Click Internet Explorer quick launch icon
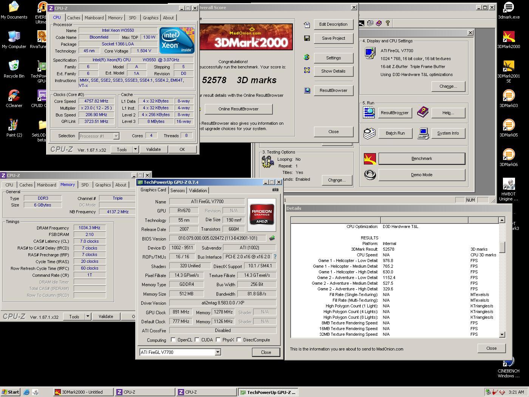The width and height of the screenshot is (529, 397). 26,392
